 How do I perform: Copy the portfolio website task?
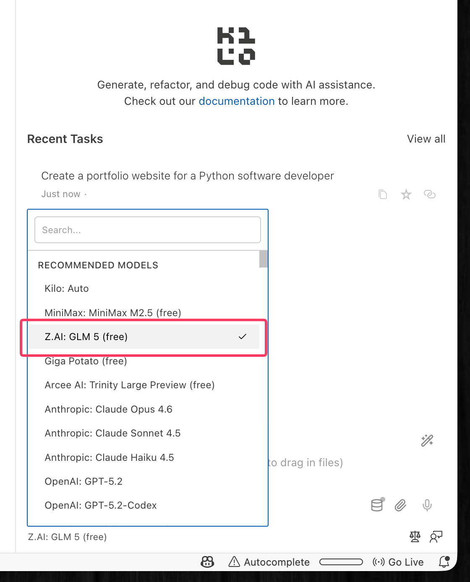click(382, 194)
